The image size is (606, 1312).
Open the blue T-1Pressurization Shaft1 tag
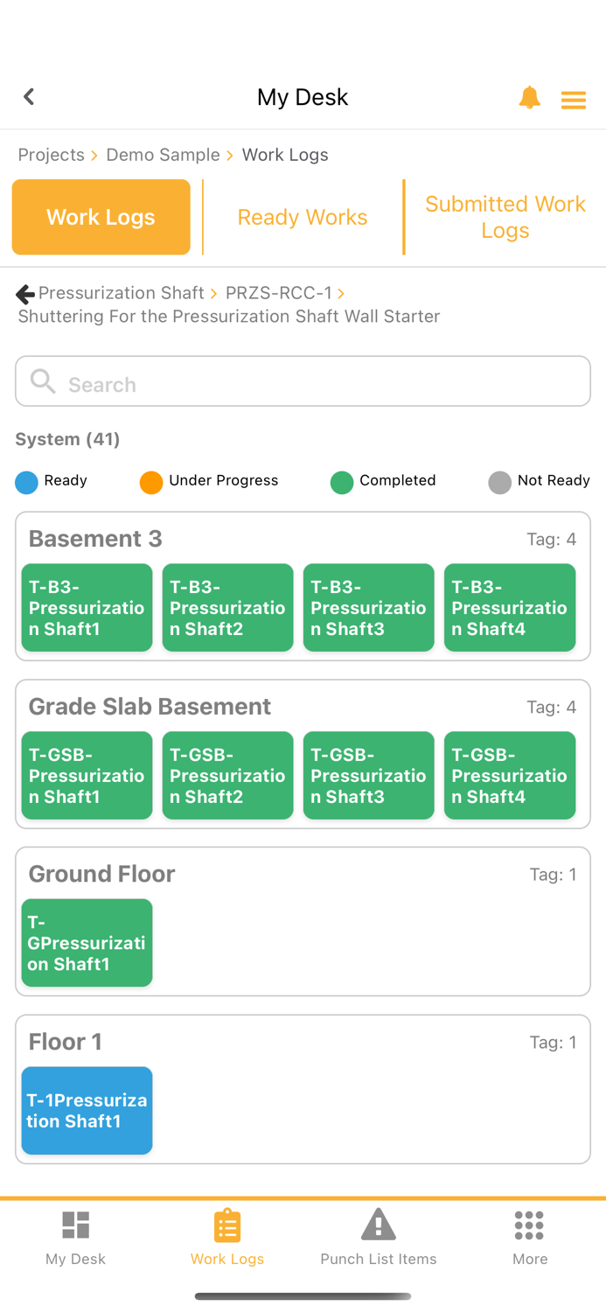(x=87, y=1111)
